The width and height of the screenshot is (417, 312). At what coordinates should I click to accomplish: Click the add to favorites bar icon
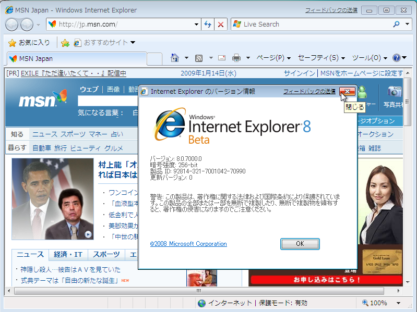pos(65,43)
